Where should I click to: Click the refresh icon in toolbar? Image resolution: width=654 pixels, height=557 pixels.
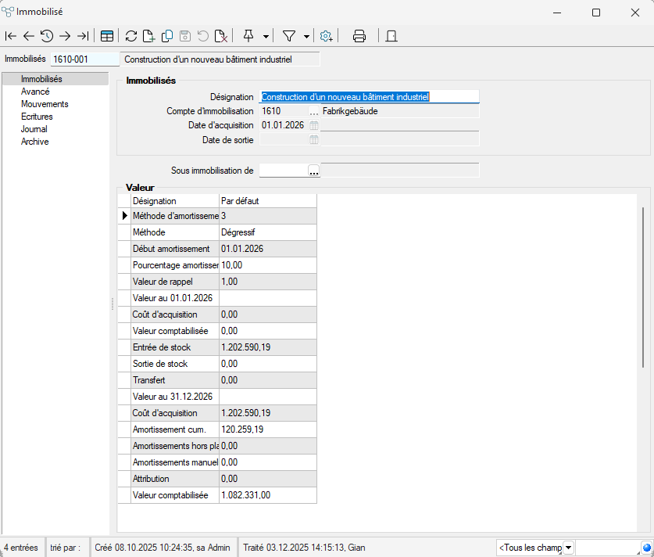[131, 36]
